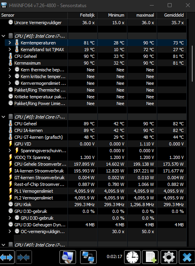Click round icon beside GPU Klok

pos(11,204)
